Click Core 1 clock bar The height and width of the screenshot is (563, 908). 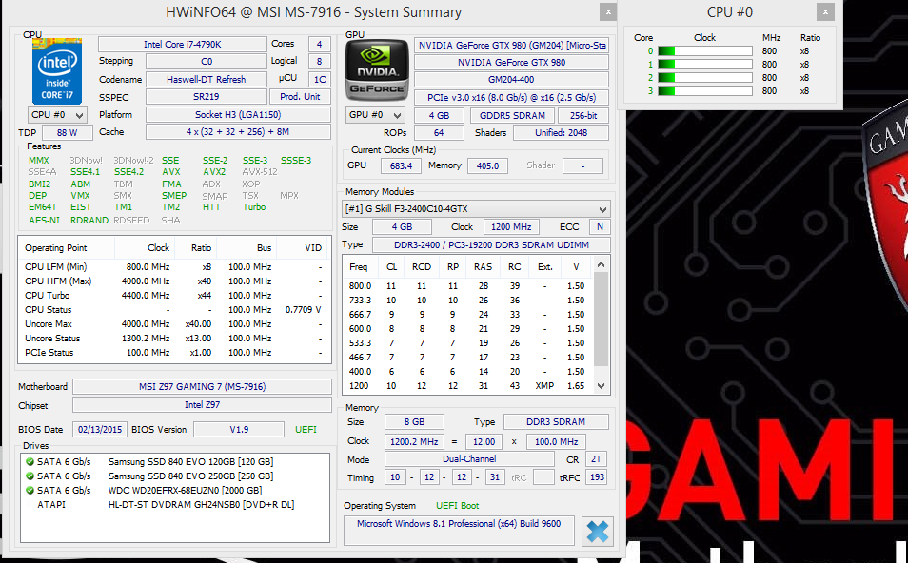[x=704, y=65]
